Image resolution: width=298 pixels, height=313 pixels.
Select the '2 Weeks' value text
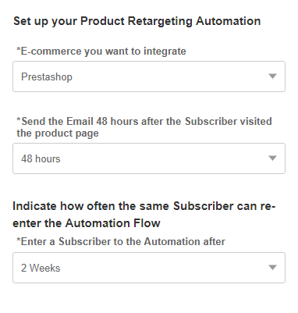pos(41,268)
